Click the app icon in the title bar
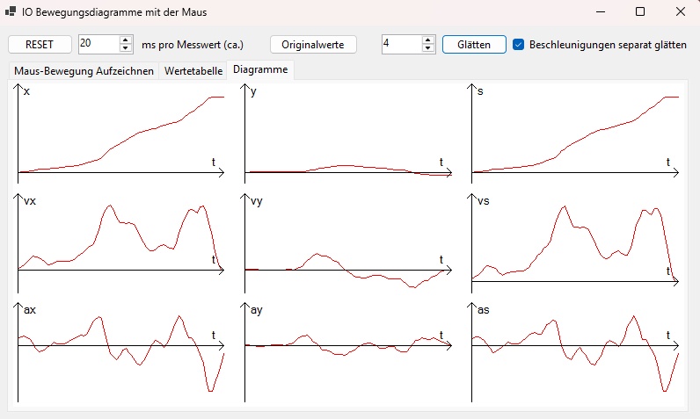 click(11, 12)
